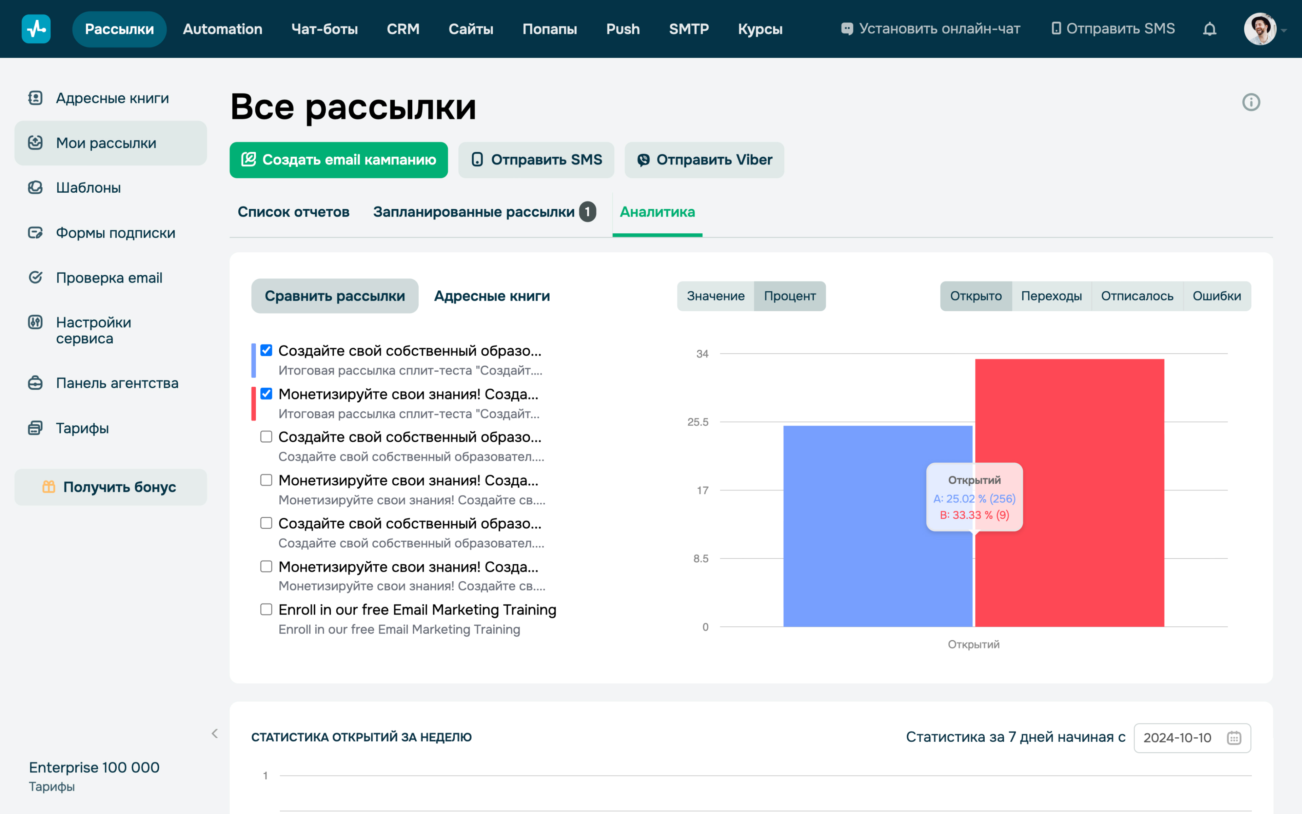Open the Запланированные рассылки tab
The image size is (1302, 814).
[x=485, y=212]
